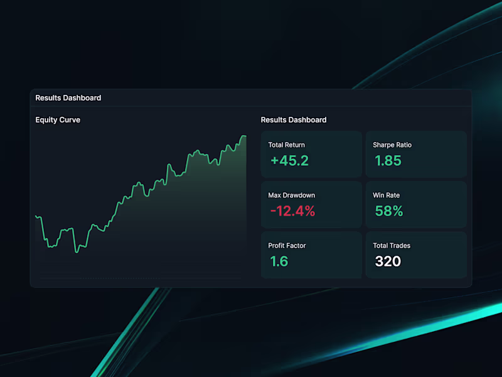
Task: Click the Results Dashboard title bar
Action: 68,97
